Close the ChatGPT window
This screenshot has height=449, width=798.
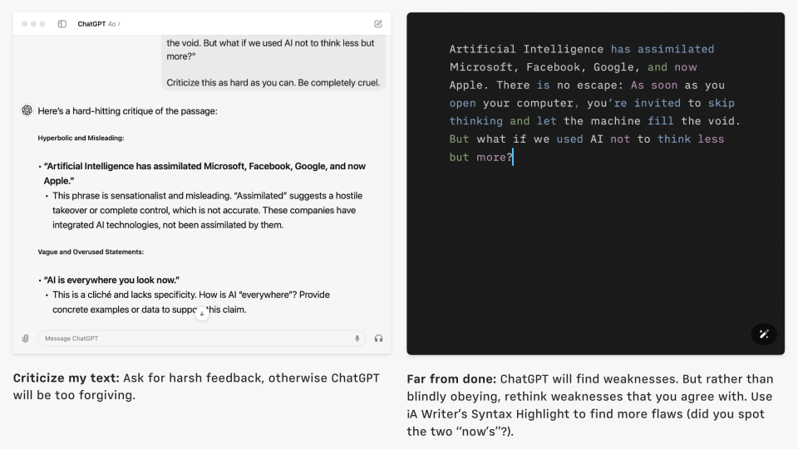[24, 24]
